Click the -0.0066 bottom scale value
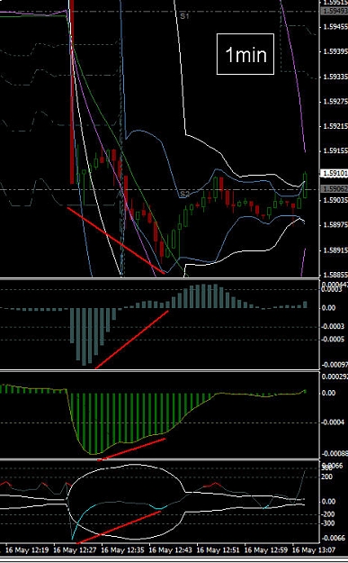Viewport: 348px width, 563px height. pyautogui.click(x=334, y=538)
